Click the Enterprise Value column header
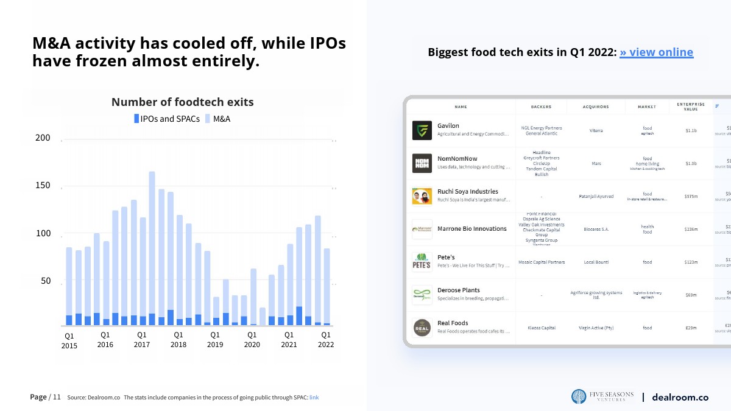 690,106
